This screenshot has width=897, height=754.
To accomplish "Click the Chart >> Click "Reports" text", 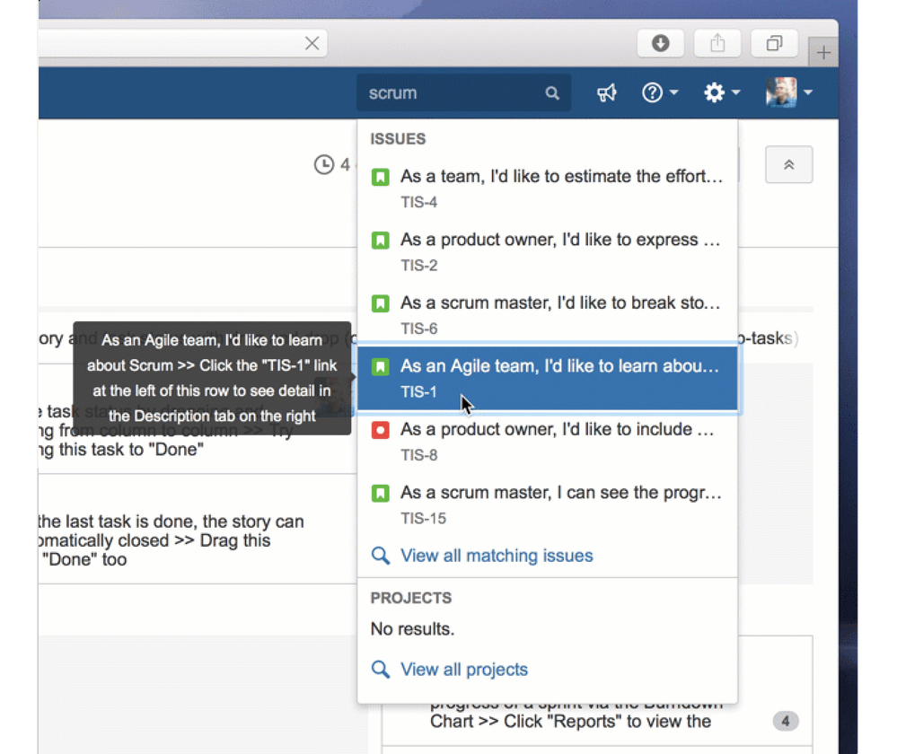I will (570, 722).
